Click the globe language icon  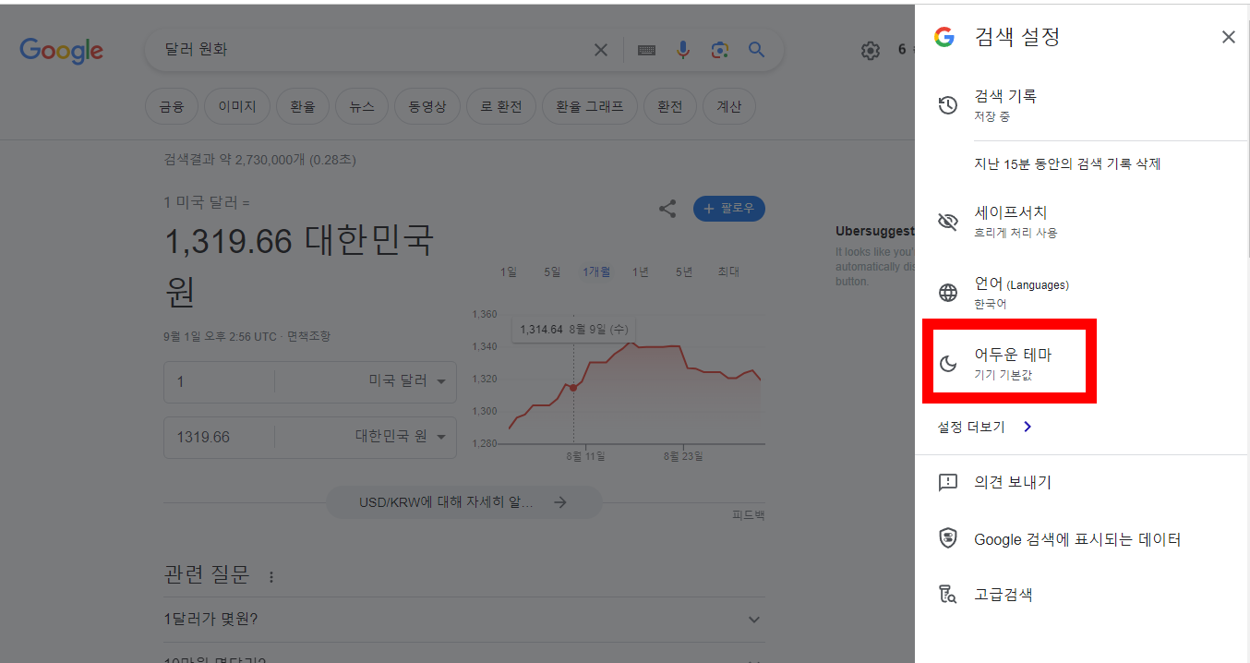[x=948, y=293]
